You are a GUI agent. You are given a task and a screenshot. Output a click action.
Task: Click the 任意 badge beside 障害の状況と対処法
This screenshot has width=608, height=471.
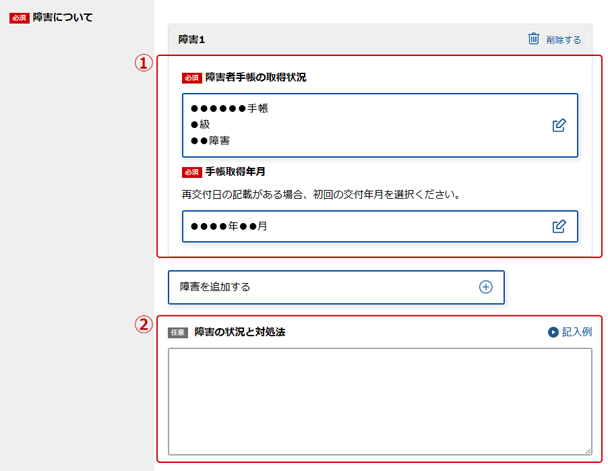[x=178, y=332]
